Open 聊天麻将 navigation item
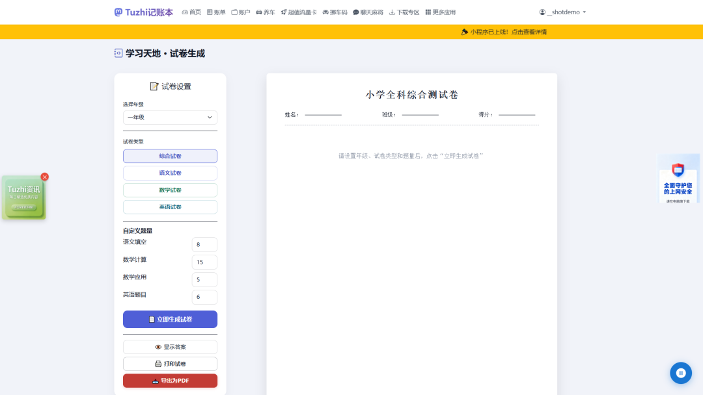 tap(368, 12)
